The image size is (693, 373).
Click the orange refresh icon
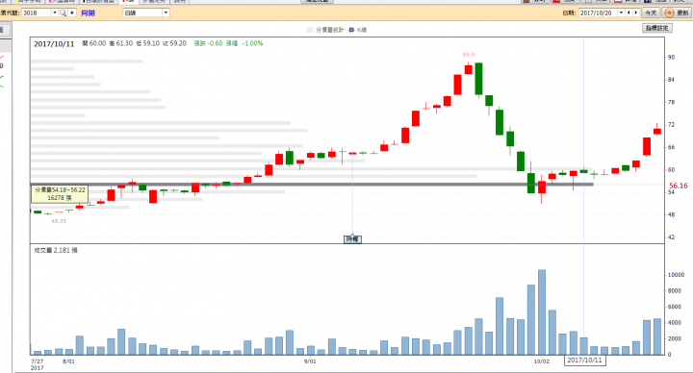point(669,12)
